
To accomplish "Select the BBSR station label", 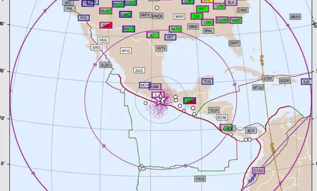I will click(x=295, y=17).
